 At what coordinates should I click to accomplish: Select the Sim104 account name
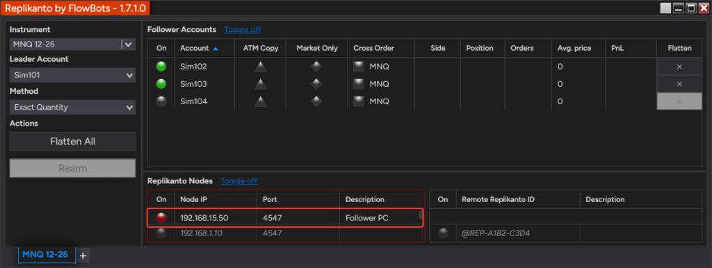pos(193,101)
